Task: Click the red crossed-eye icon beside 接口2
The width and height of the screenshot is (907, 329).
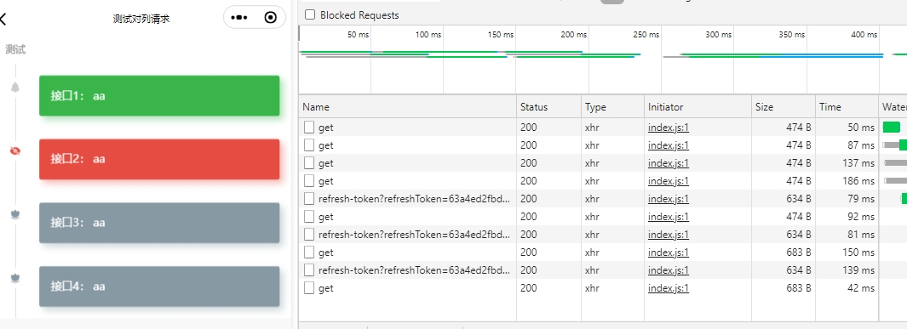Action: click(15, 150)
